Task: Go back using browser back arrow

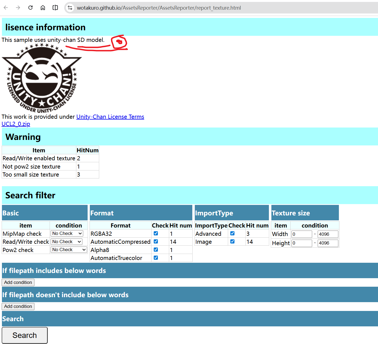Action: click(6, 8)
